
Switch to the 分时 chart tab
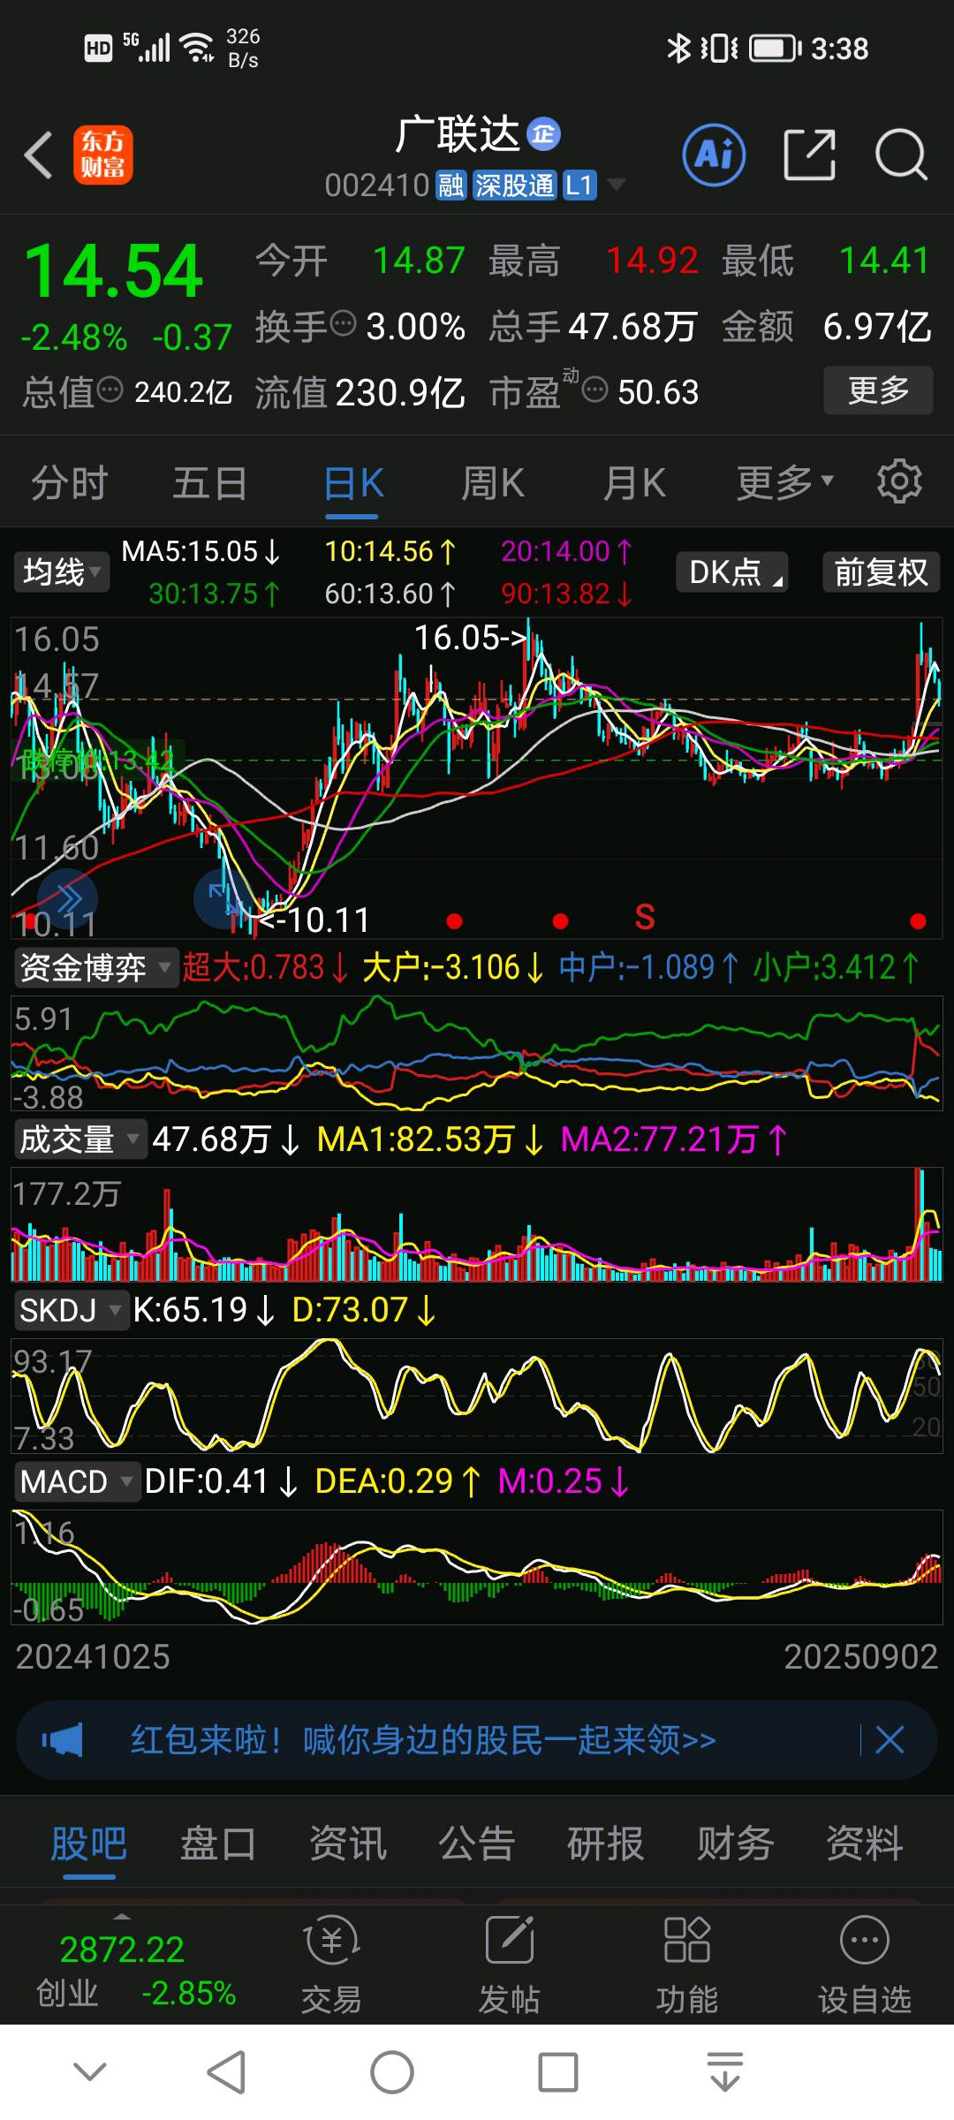(x=70, y=483)
